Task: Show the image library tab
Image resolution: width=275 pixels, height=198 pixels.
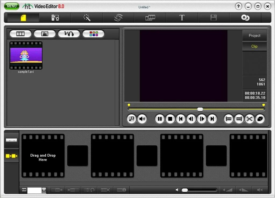Action: tap(45, 34)
